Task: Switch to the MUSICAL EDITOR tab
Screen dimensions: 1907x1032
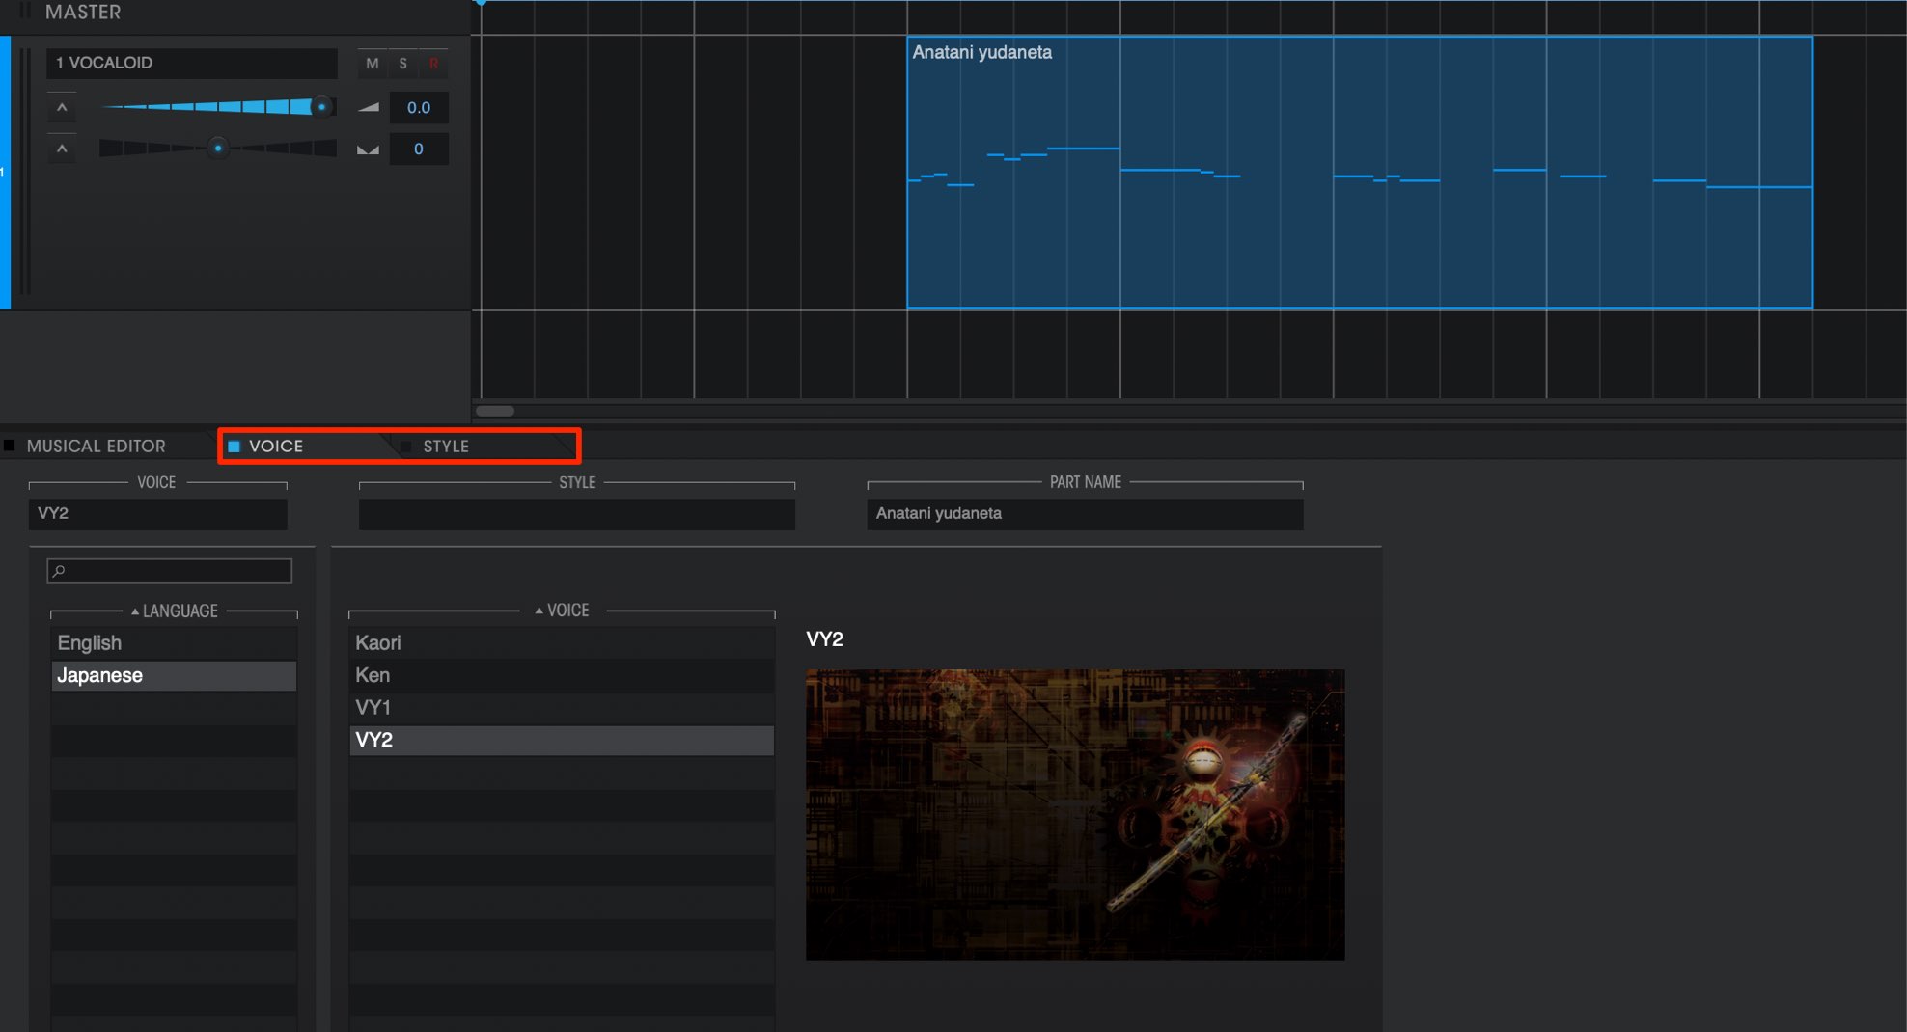Action: (96, 447)
